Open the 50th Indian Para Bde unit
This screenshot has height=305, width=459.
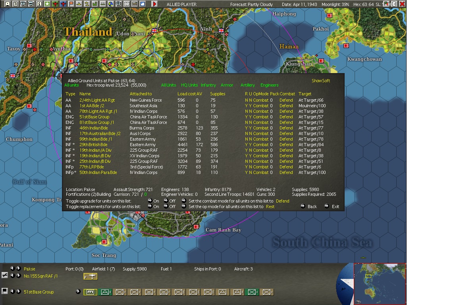tap(98, 172)
